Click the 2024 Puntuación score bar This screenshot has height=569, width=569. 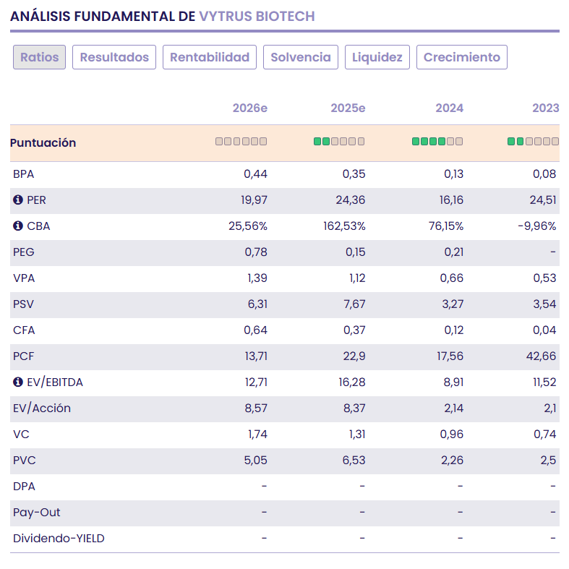[437, 142]
